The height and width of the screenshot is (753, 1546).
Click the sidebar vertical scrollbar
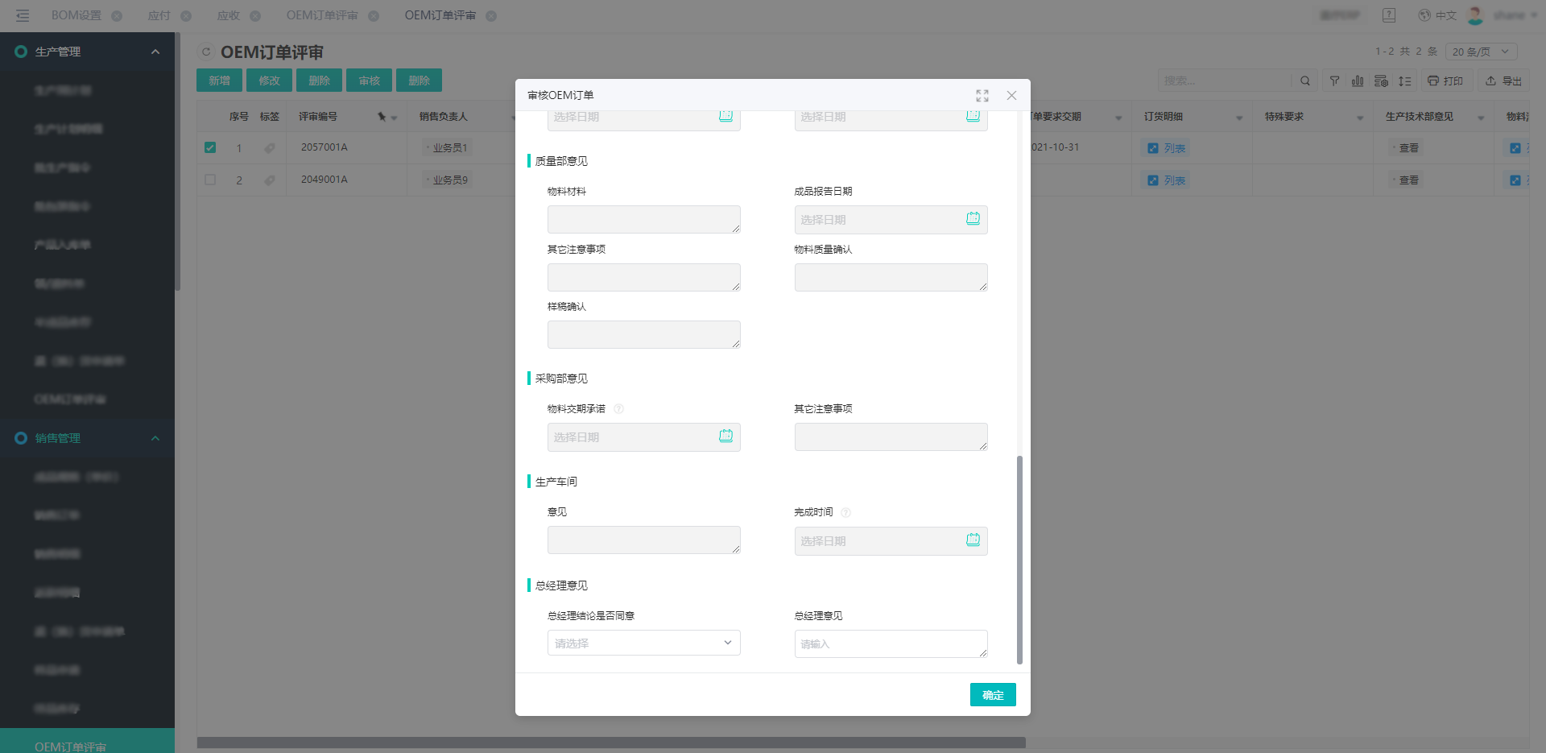point(177,161)
